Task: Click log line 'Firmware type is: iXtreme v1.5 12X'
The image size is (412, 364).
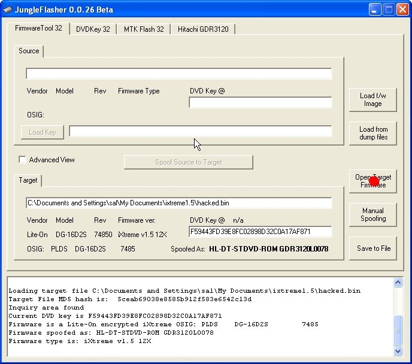Action: (80, 341)
